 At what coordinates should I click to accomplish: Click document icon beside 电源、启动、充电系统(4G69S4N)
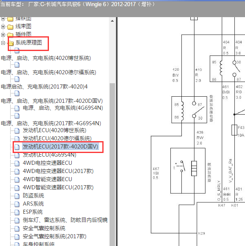click(17, 108)
